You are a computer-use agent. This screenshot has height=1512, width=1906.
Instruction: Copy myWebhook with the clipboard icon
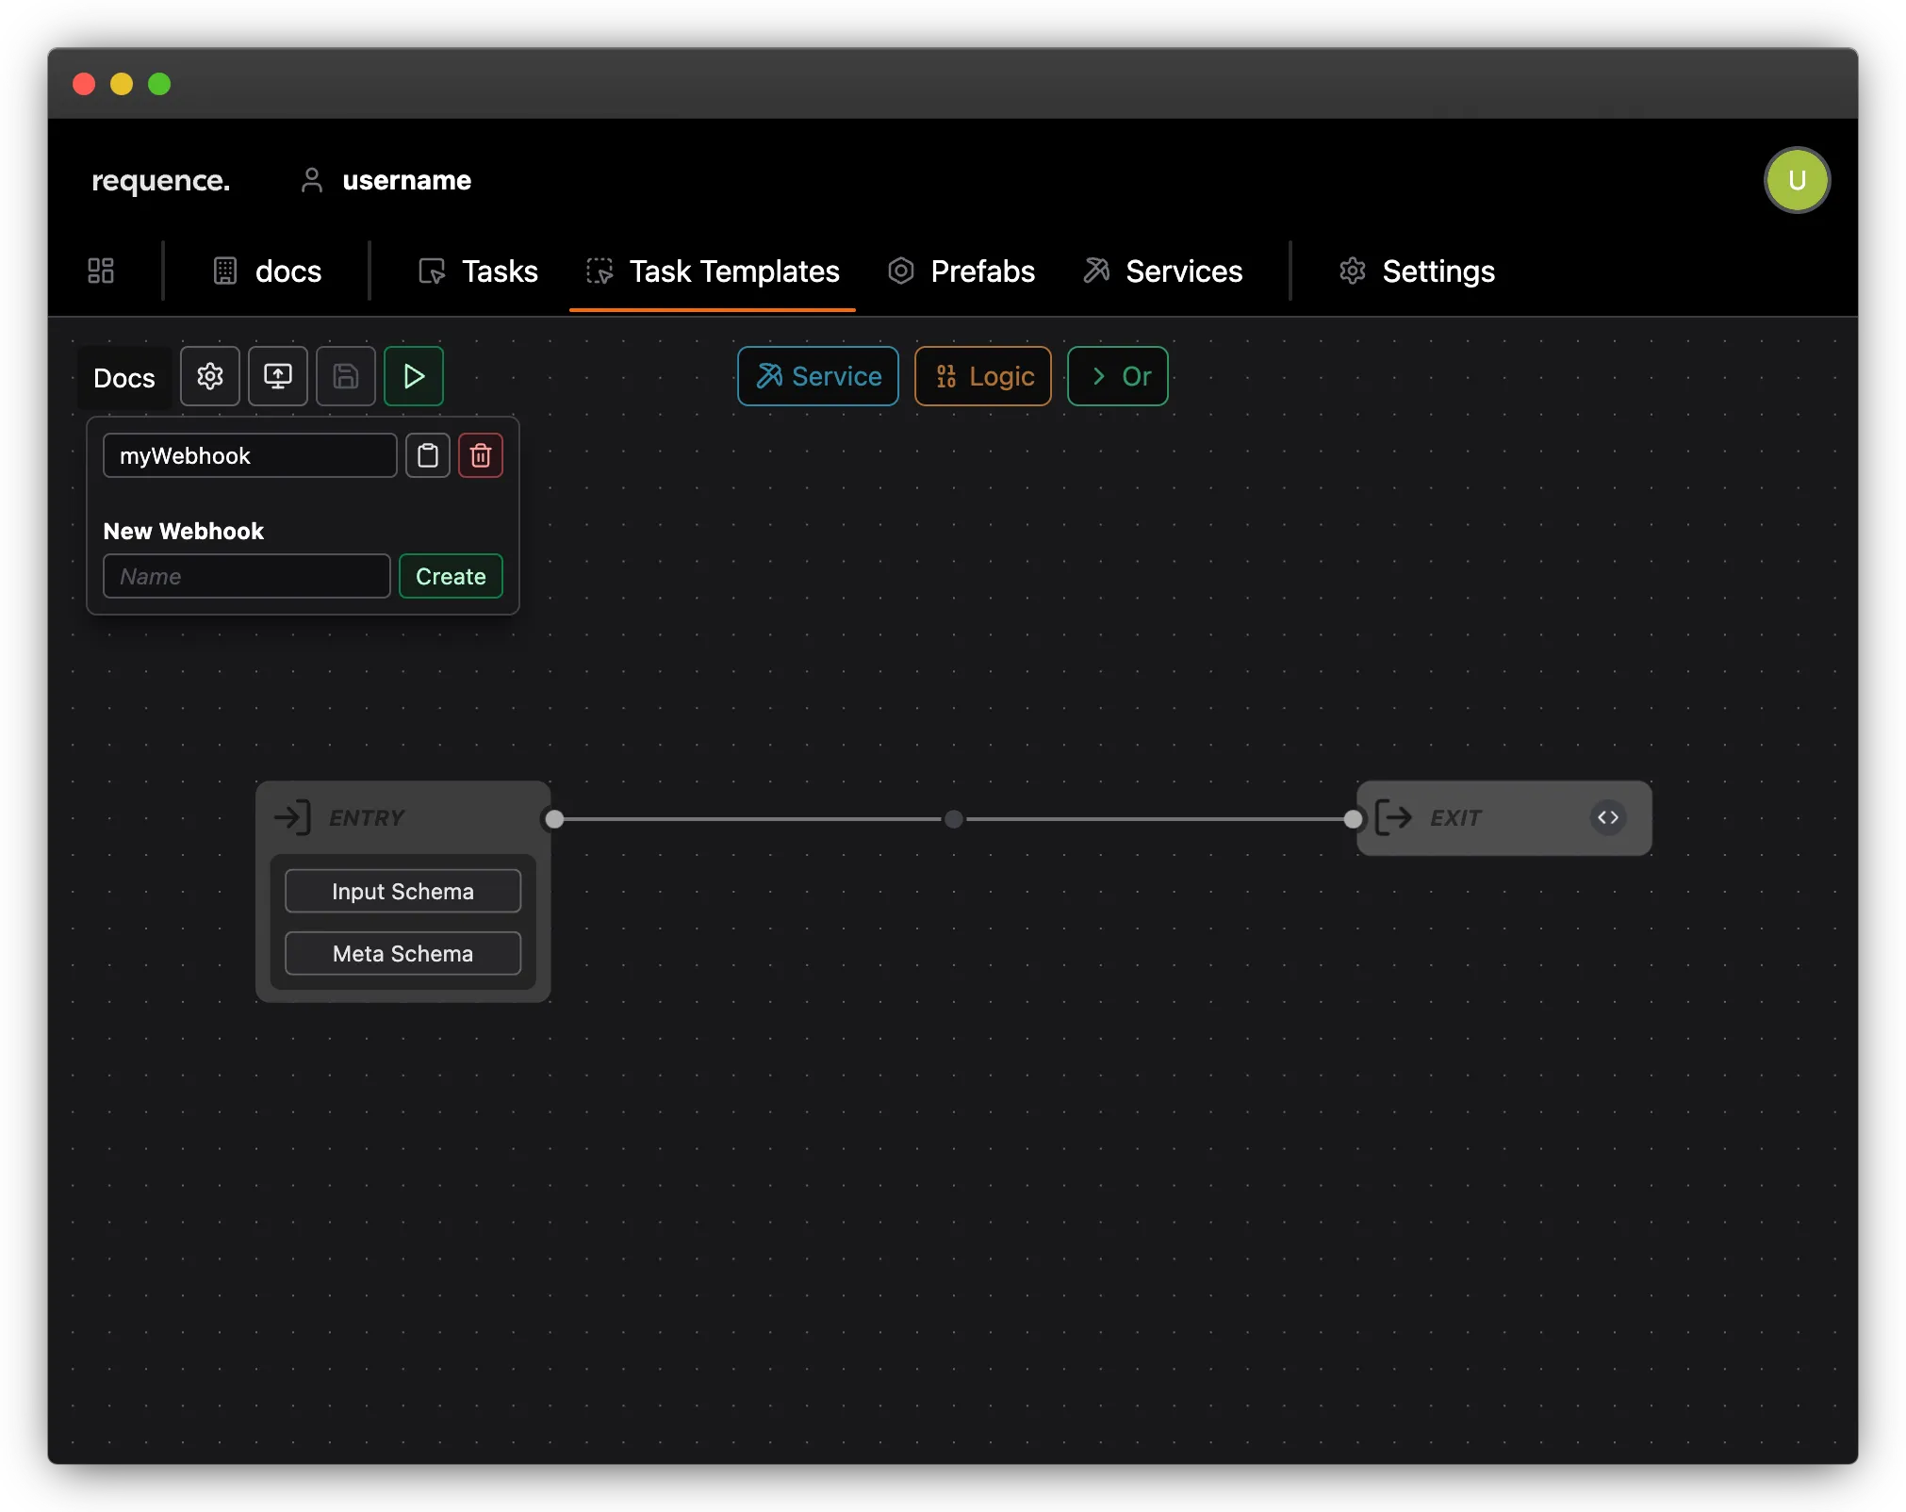[428, 455]
